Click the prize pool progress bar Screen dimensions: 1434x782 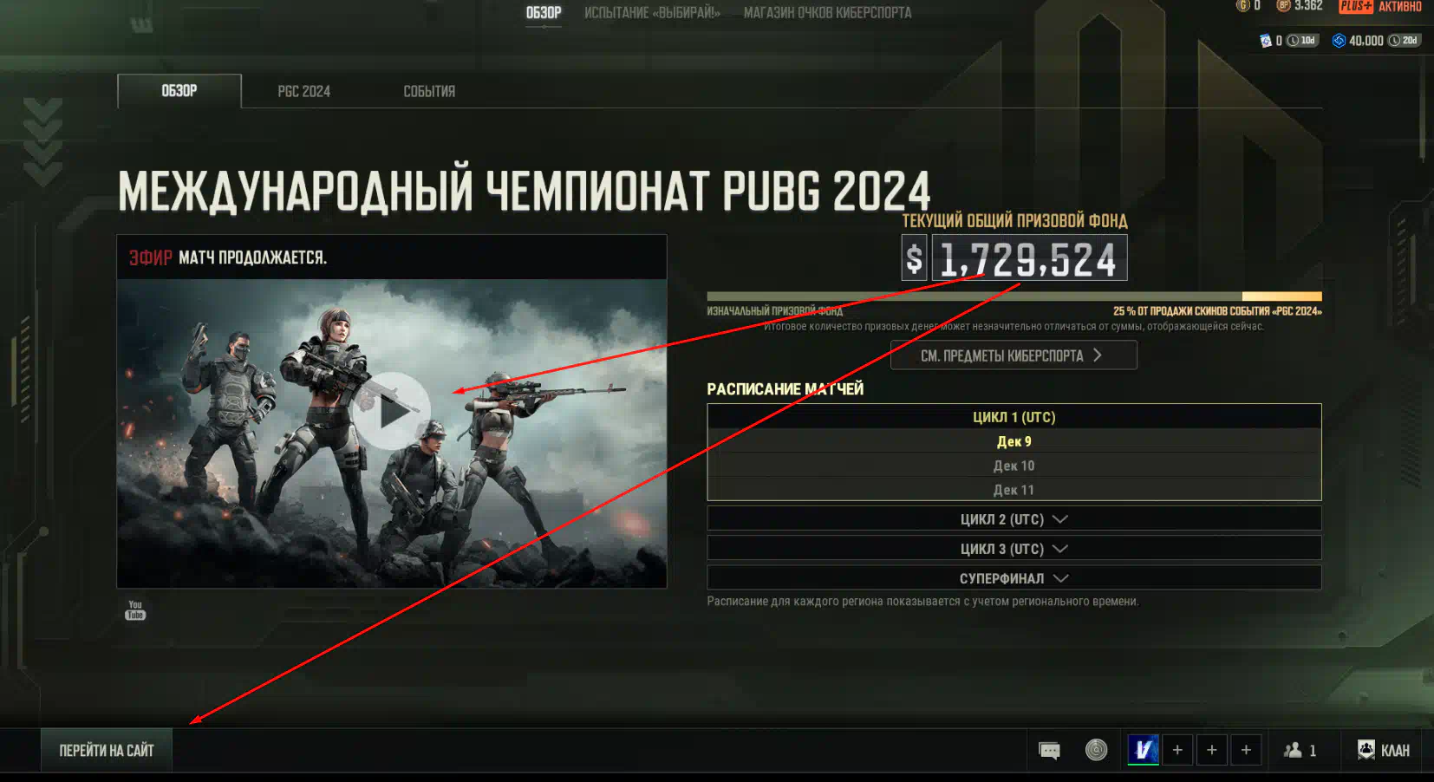point(1014,297)
